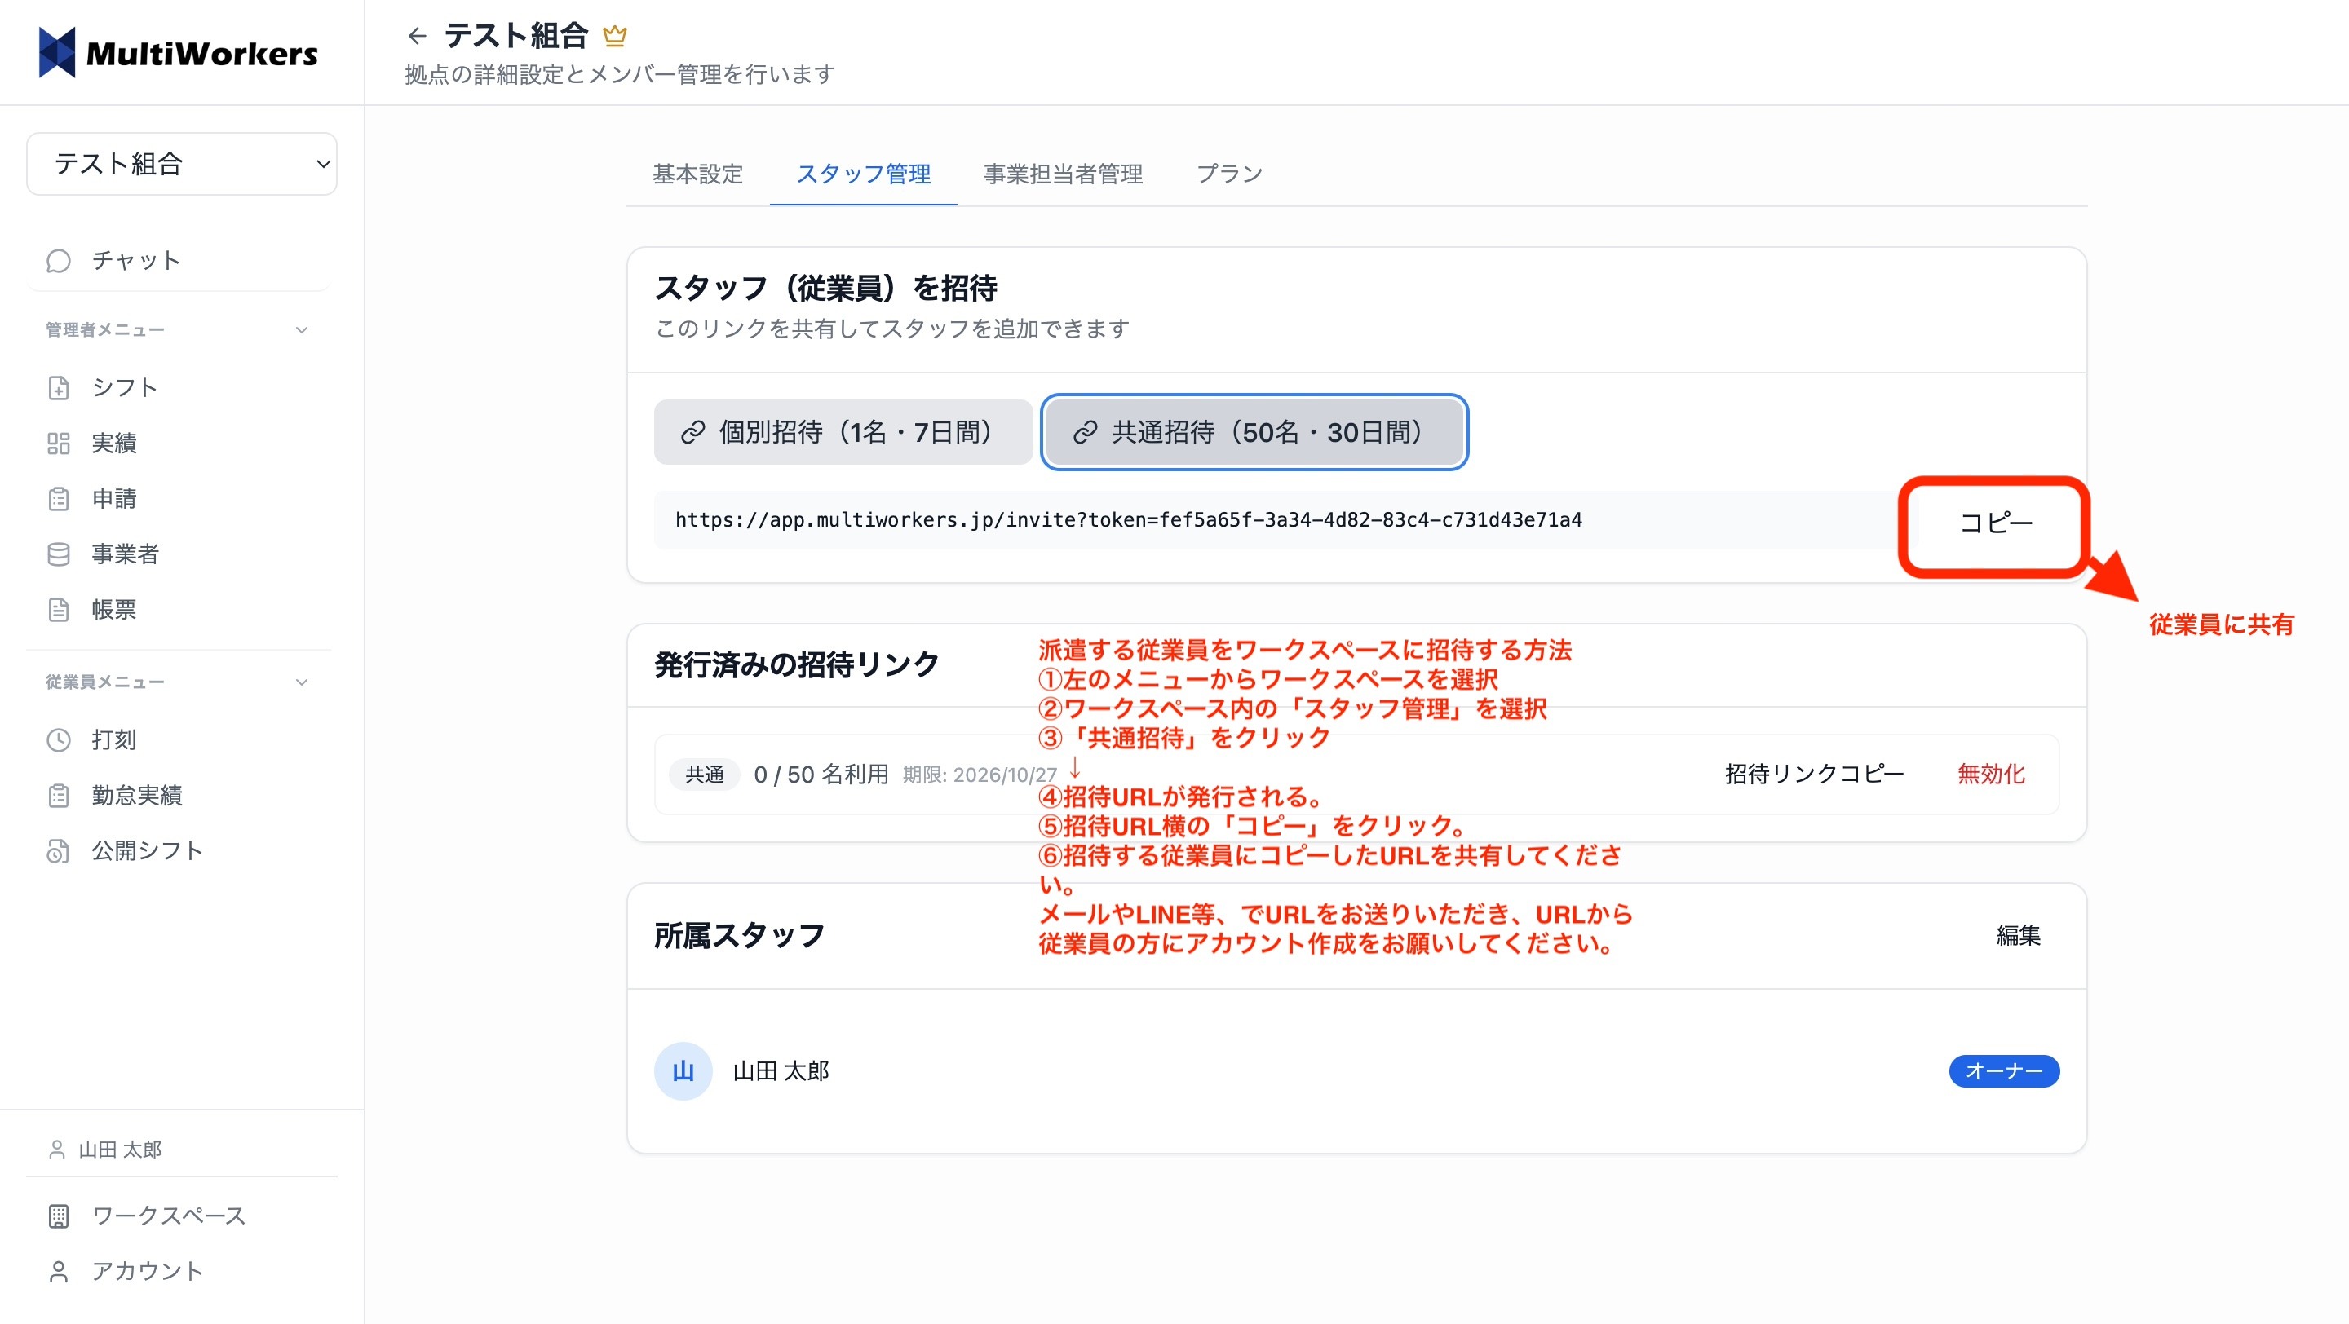Select the スタッフ管理 tab
This screenshot has width=2349, height=1324.
click(864, 174)
